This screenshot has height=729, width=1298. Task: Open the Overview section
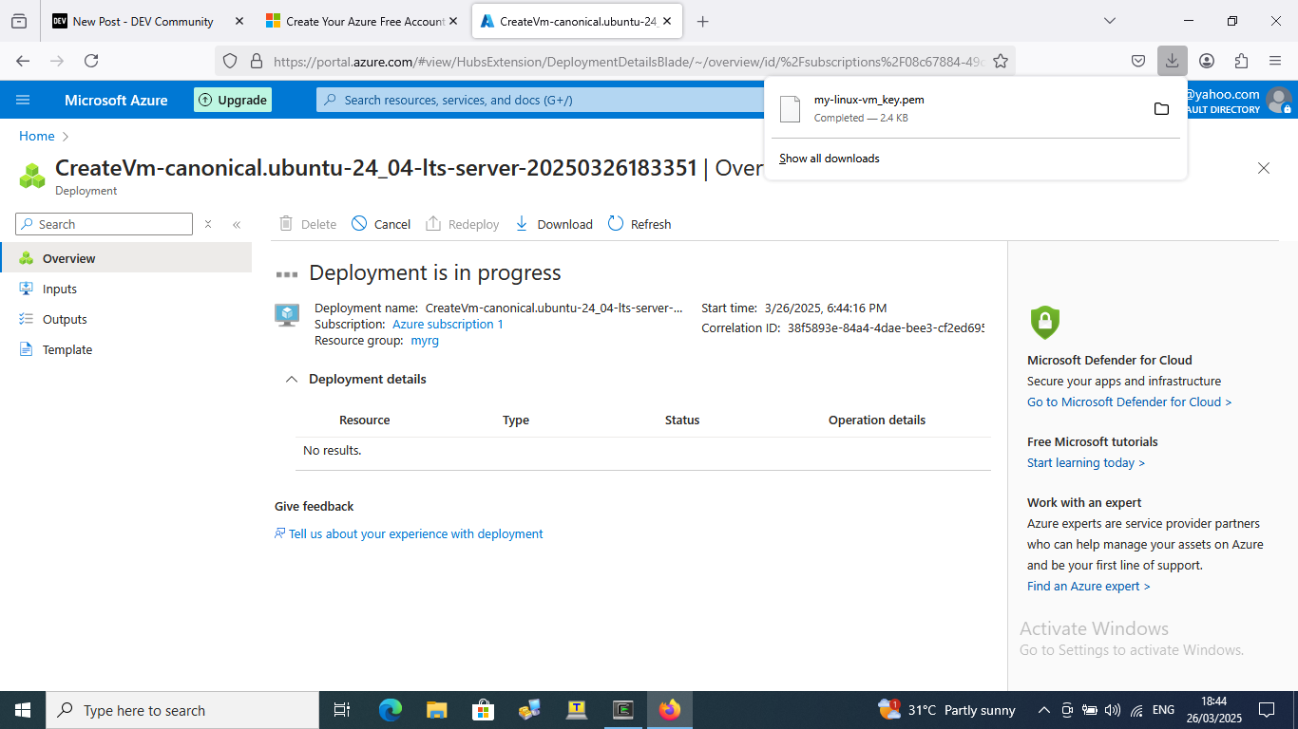pyautogui.click(x=125, y=258)
